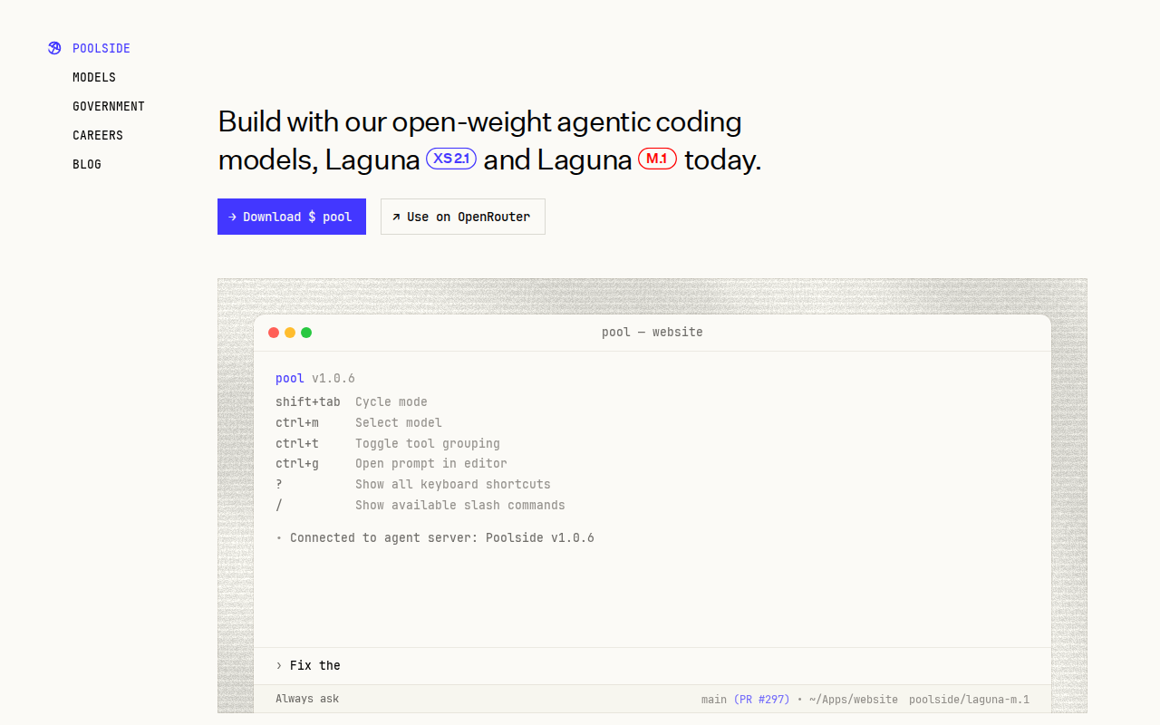This screenshot has width=1160, height=725.
Task: Click the 'Always ask' mode label
Action: 307,699
